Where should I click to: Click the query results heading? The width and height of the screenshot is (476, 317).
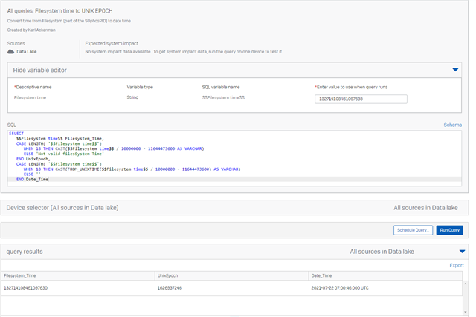(x=25, y=252)
